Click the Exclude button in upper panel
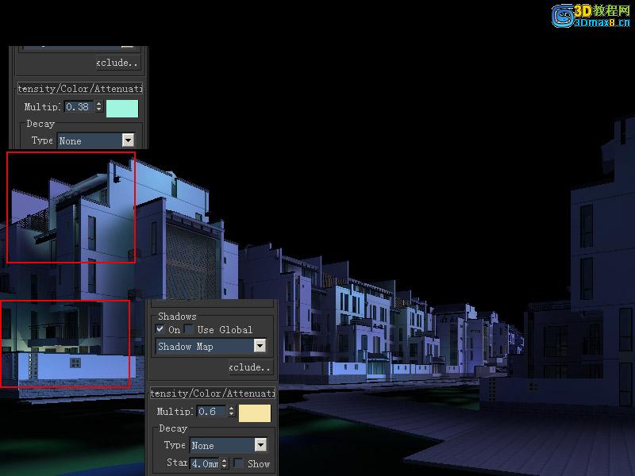 coord(118,63)
